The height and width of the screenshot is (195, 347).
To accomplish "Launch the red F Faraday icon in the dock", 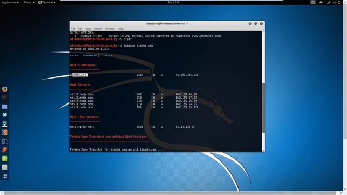I will (4, 149).
